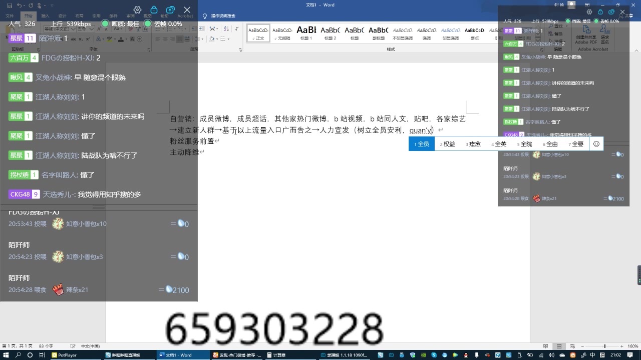Apply 不明显强调 style
Image resolution: width=641 pixels, height=360 pixels.
403,33
